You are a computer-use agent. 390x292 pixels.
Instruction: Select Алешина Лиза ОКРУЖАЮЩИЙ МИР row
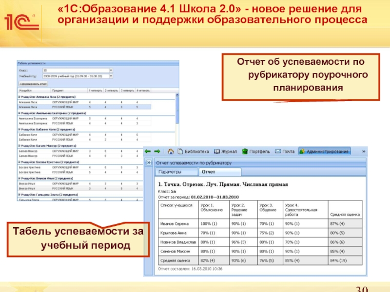[84, 102]
